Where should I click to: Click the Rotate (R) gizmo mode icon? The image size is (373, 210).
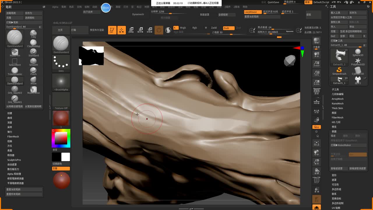pos(149,30)
